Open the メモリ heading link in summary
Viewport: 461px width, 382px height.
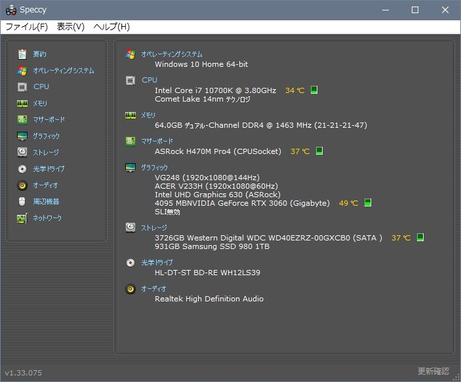click(148, 115)
